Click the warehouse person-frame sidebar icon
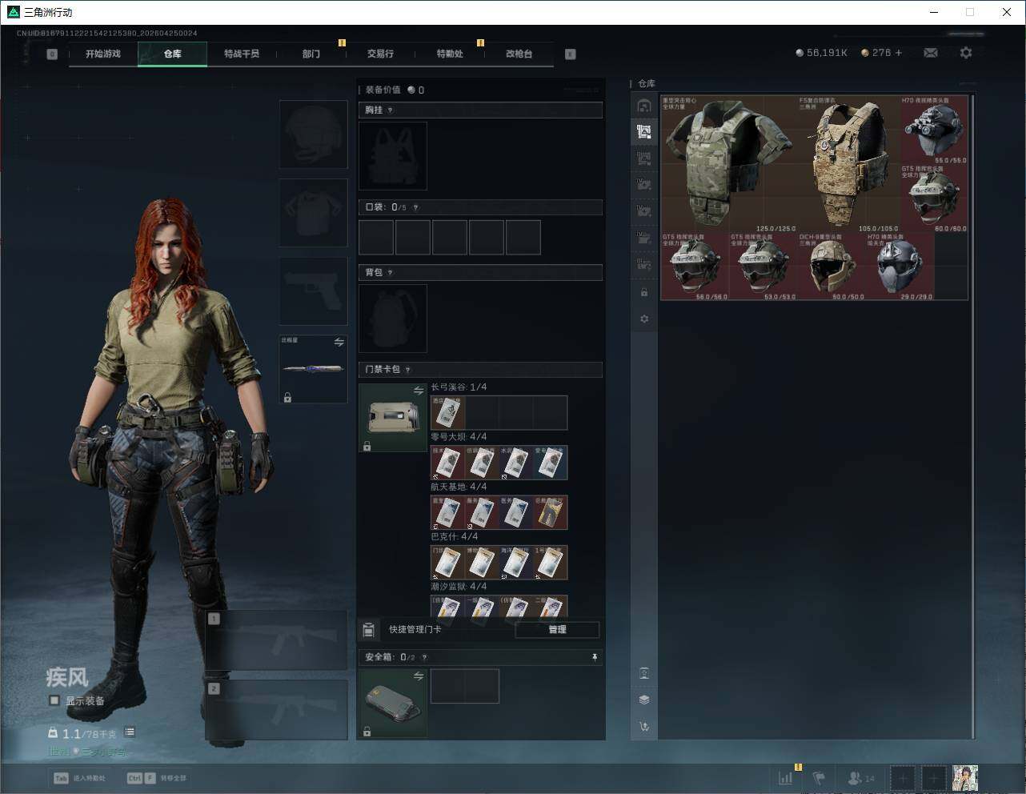Screen dimensions: 1026x794 coord(644,673)
